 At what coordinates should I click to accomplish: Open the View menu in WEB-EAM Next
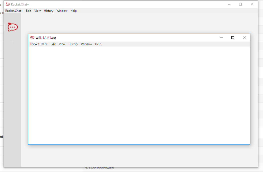[62, 44]
